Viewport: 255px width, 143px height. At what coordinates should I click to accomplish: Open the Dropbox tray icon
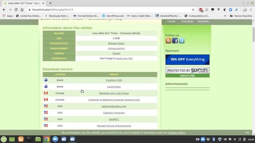tap(208, 139)
